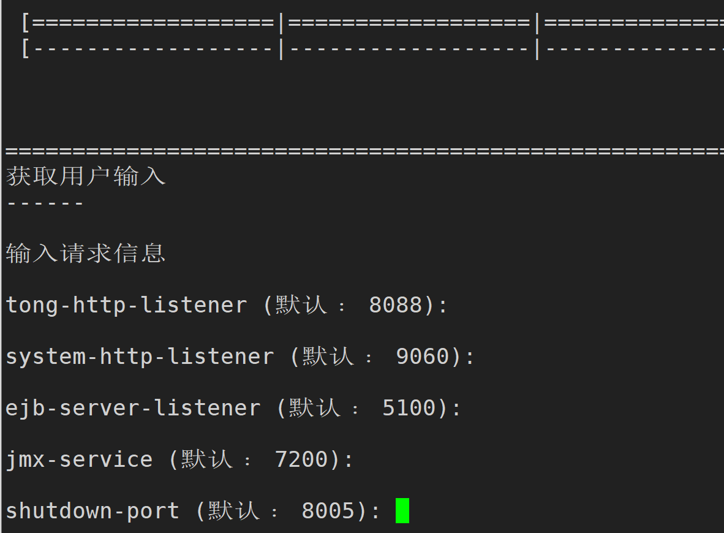Screen dimensions: 724x533
Task: Click the opening bracket of the top progress bar
Action: [26, 23]
